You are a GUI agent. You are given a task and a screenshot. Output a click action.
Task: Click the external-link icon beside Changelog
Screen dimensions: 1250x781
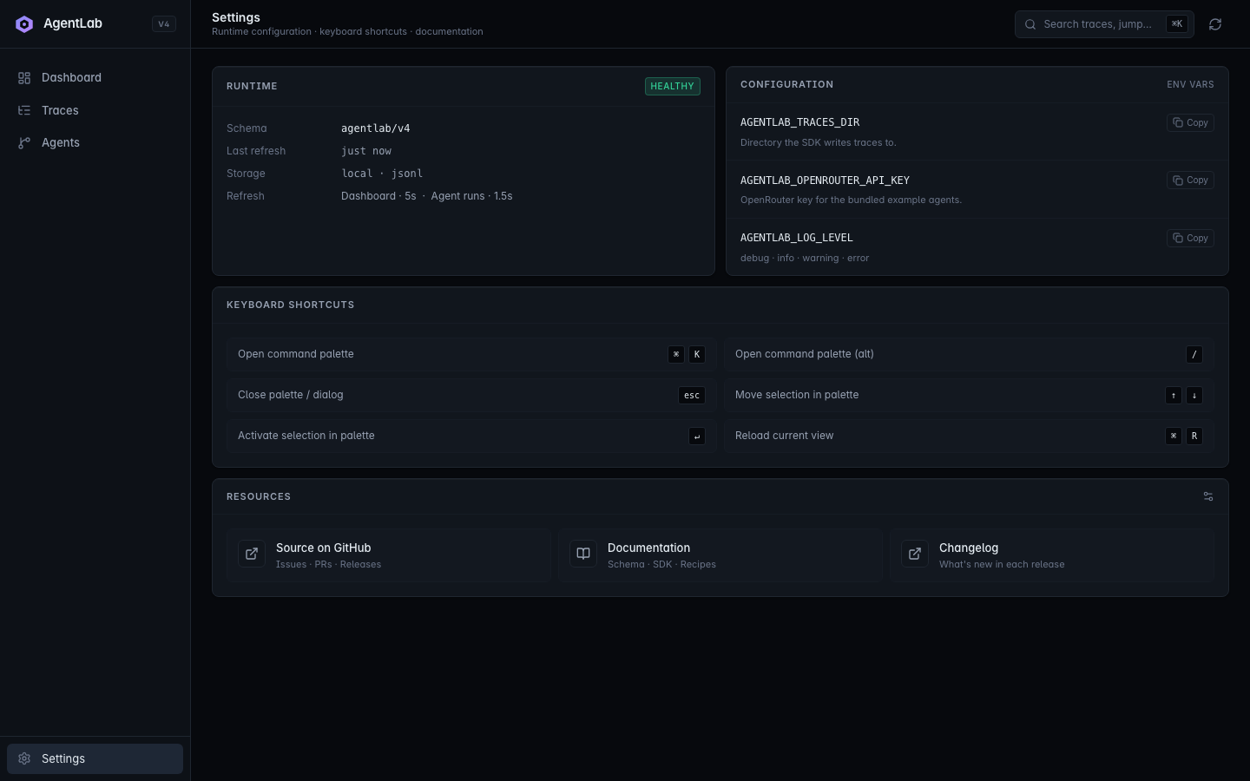coord(915,554)
